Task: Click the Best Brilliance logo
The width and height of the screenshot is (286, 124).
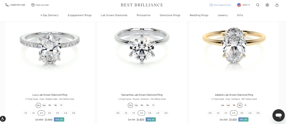Action: (142, 5)
